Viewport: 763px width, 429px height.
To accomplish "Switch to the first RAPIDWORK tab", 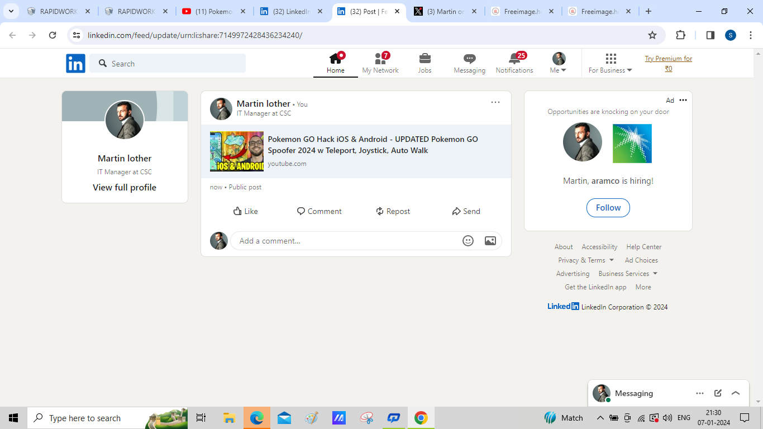I will click(58, 11).
